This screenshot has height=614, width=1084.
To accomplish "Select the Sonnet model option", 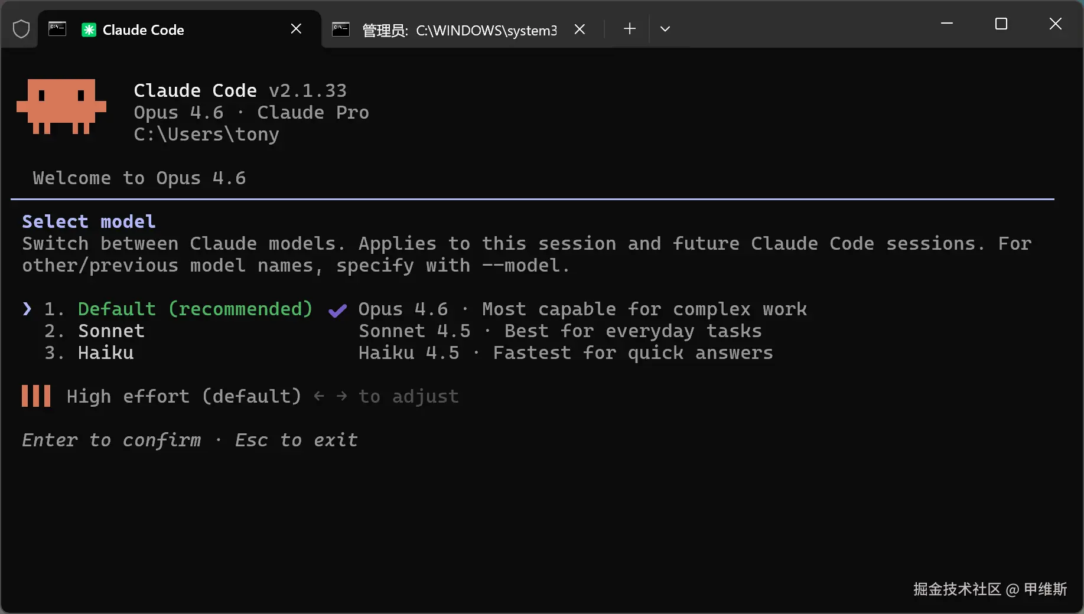I will click(x=111, y=331).
